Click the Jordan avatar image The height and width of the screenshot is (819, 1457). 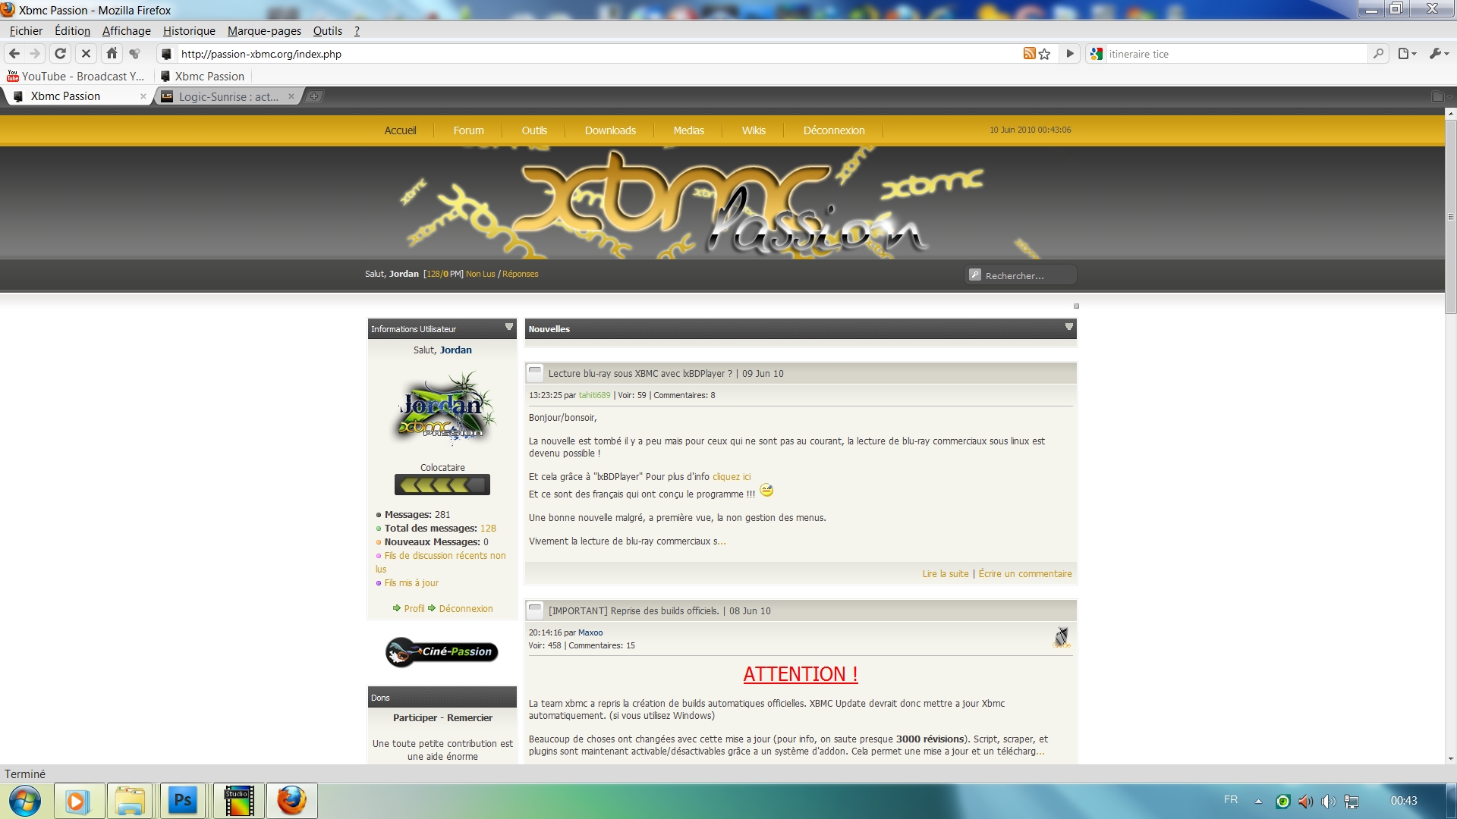tap(444, 407)
